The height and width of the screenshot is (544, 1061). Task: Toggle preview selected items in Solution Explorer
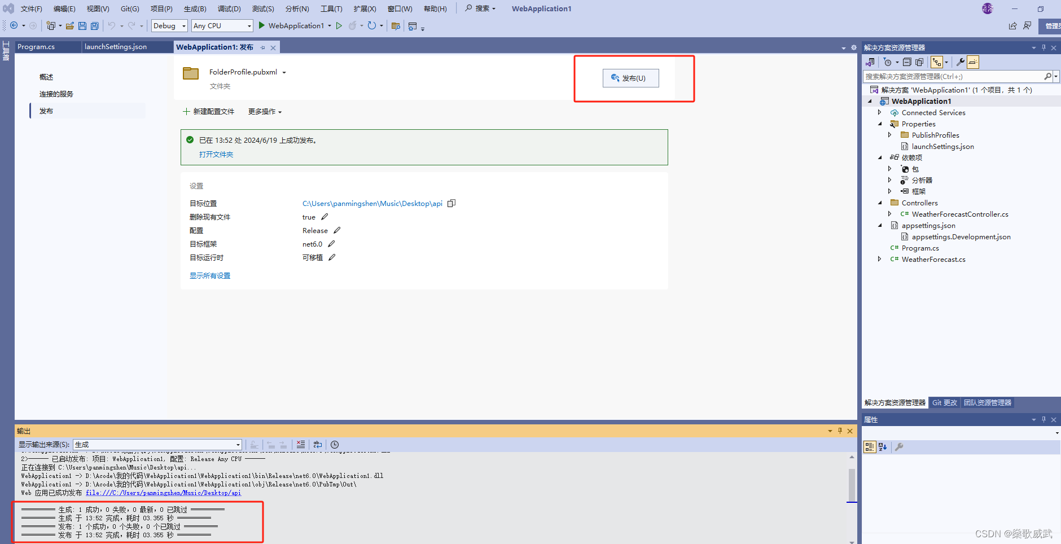coord(973,62)
